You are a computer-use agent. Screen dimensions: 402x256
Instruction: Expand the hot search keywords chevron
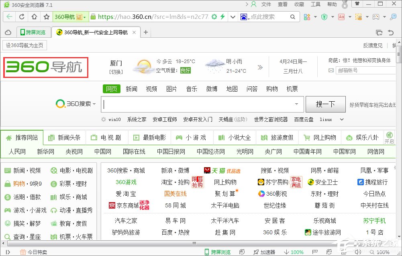coord(341,119)
